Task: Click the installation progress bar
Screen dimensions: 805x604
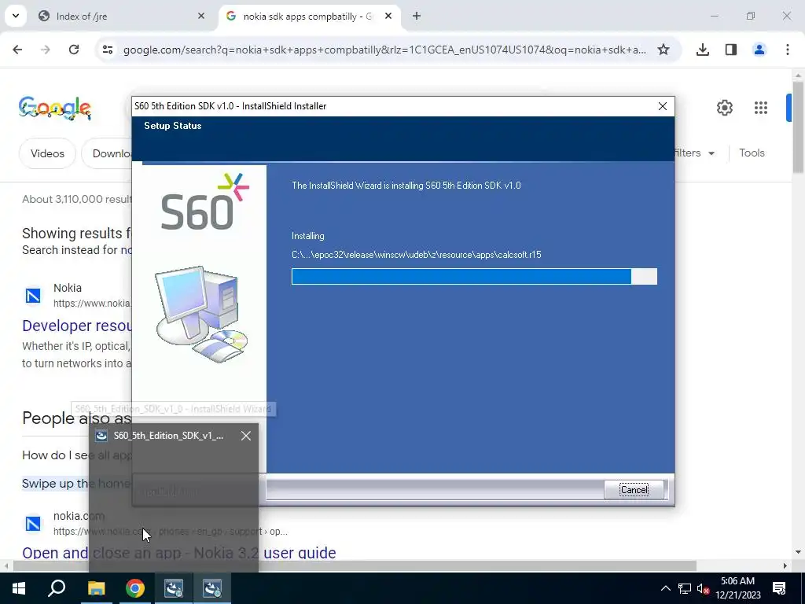Action: pyautogui.click(x=474, y=276)
